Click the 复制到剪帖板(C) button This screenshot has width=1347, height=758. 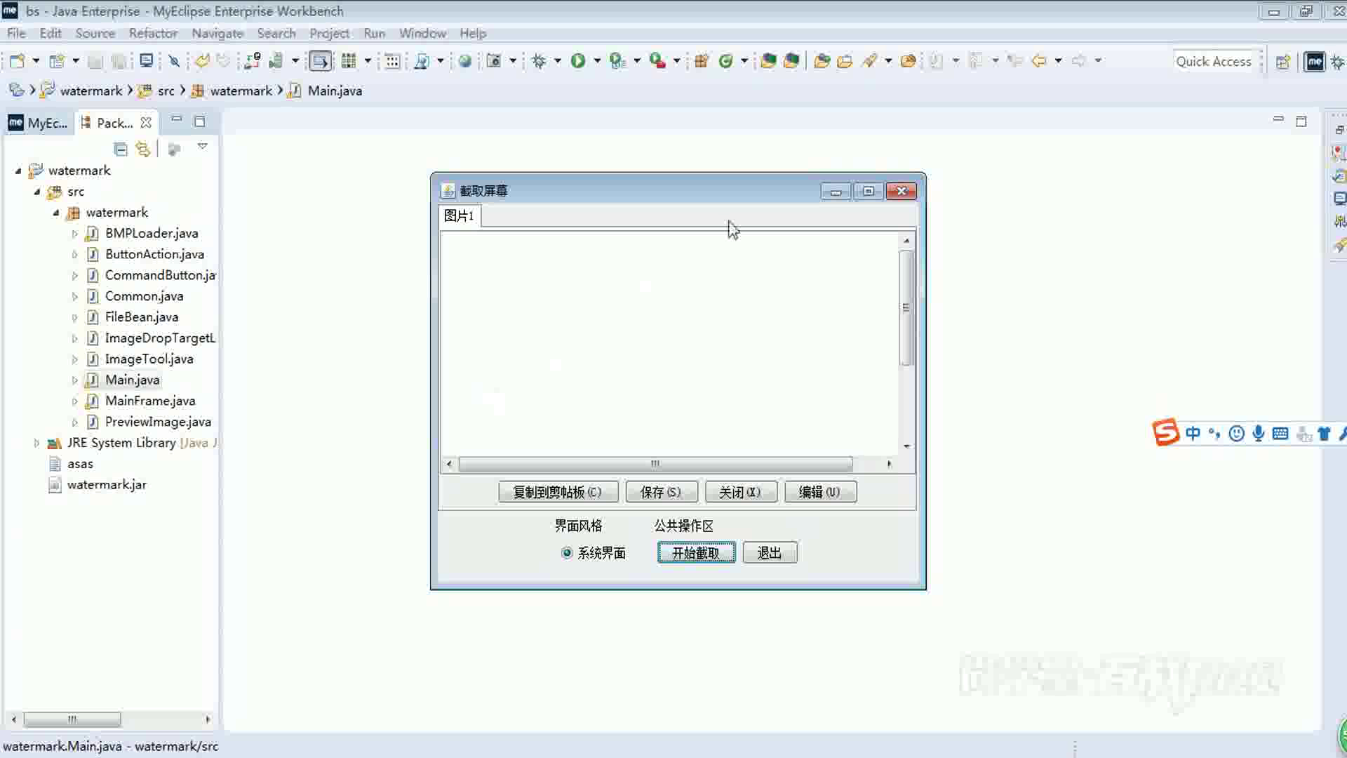pos(558,492)
